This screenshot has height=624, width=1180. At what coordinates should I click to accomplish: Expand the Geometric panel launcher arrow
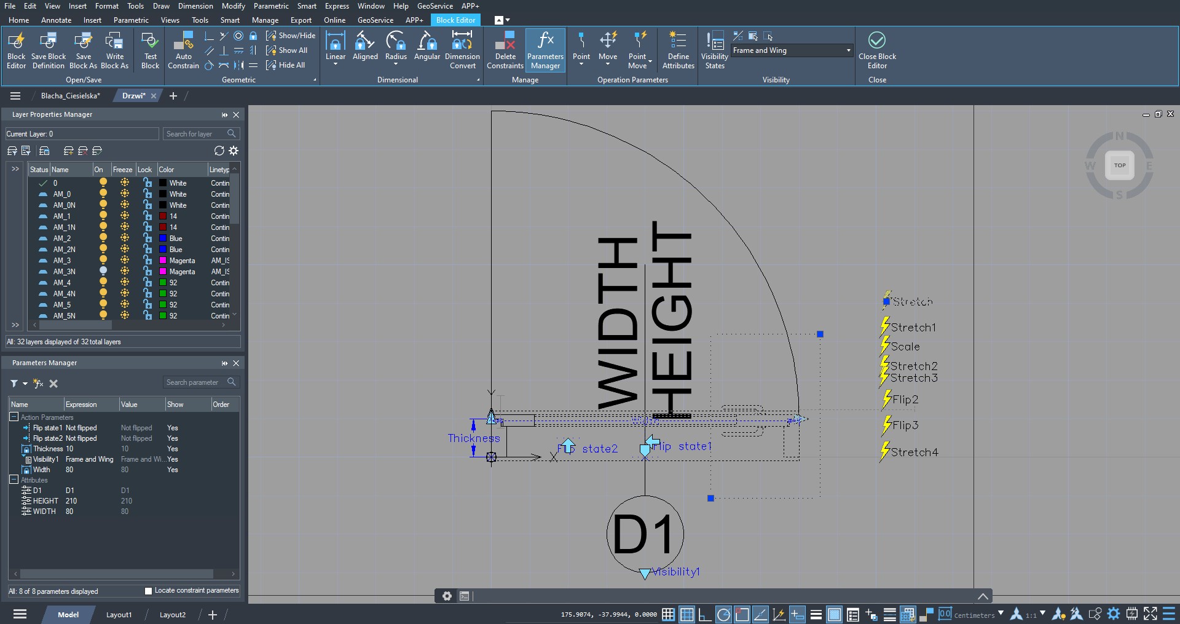(315, 80)
